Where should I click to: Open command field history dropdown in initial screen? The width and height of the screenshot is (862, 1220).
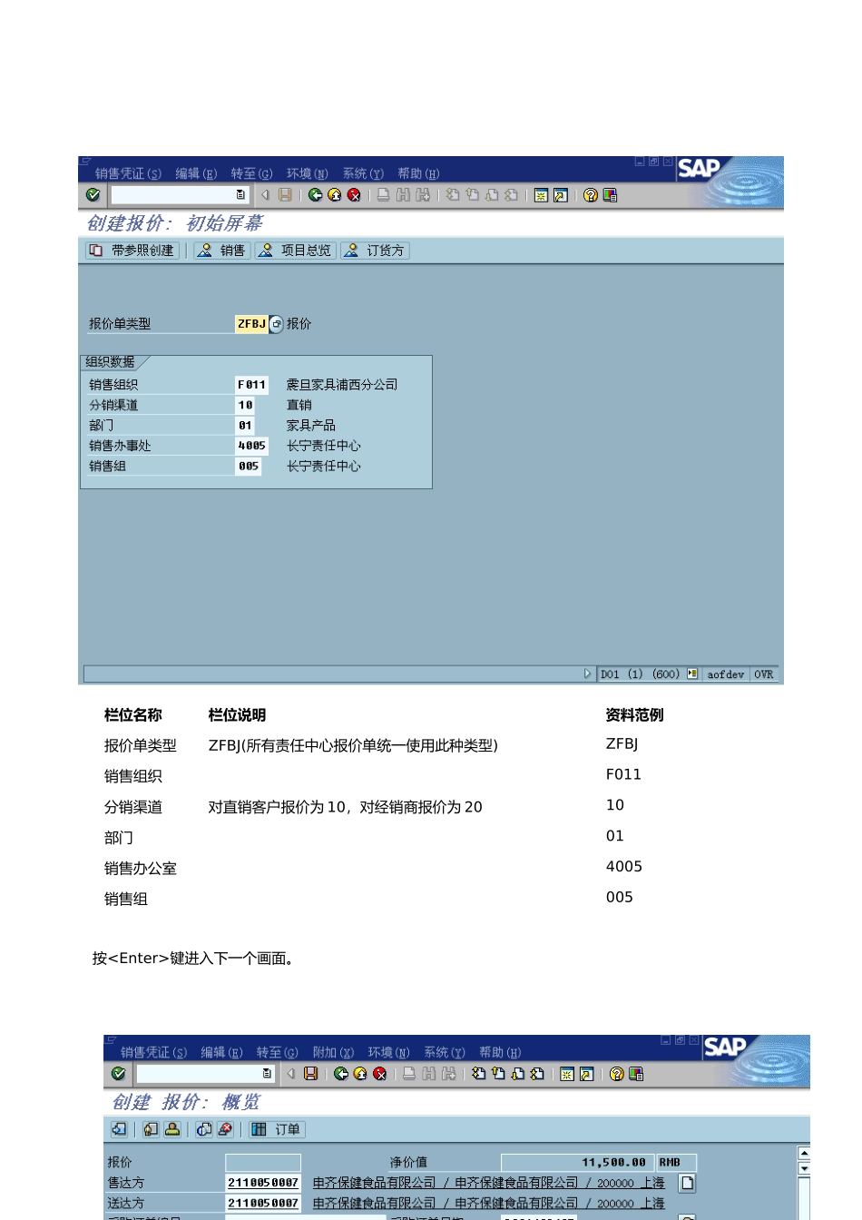(240, 195)
